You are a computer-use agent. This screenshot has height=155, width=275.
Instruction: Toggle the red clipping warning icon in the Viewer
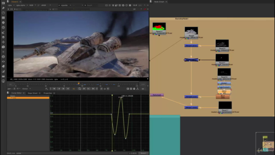pos(145,9)
